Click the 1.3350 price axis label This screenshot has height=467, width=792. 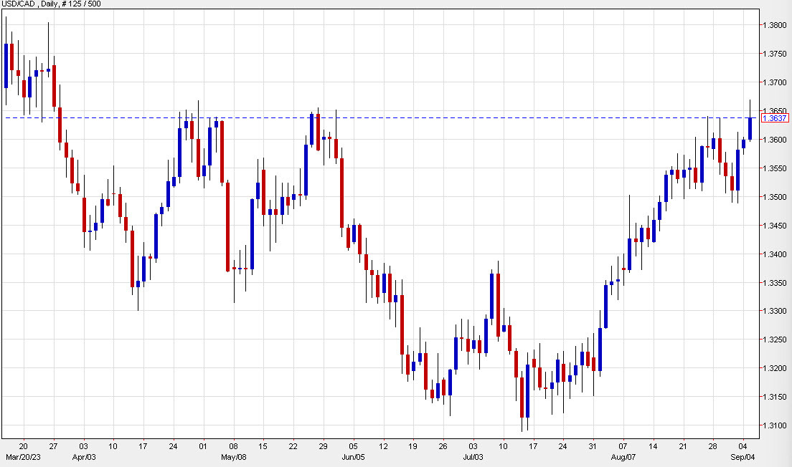(774, 283)
